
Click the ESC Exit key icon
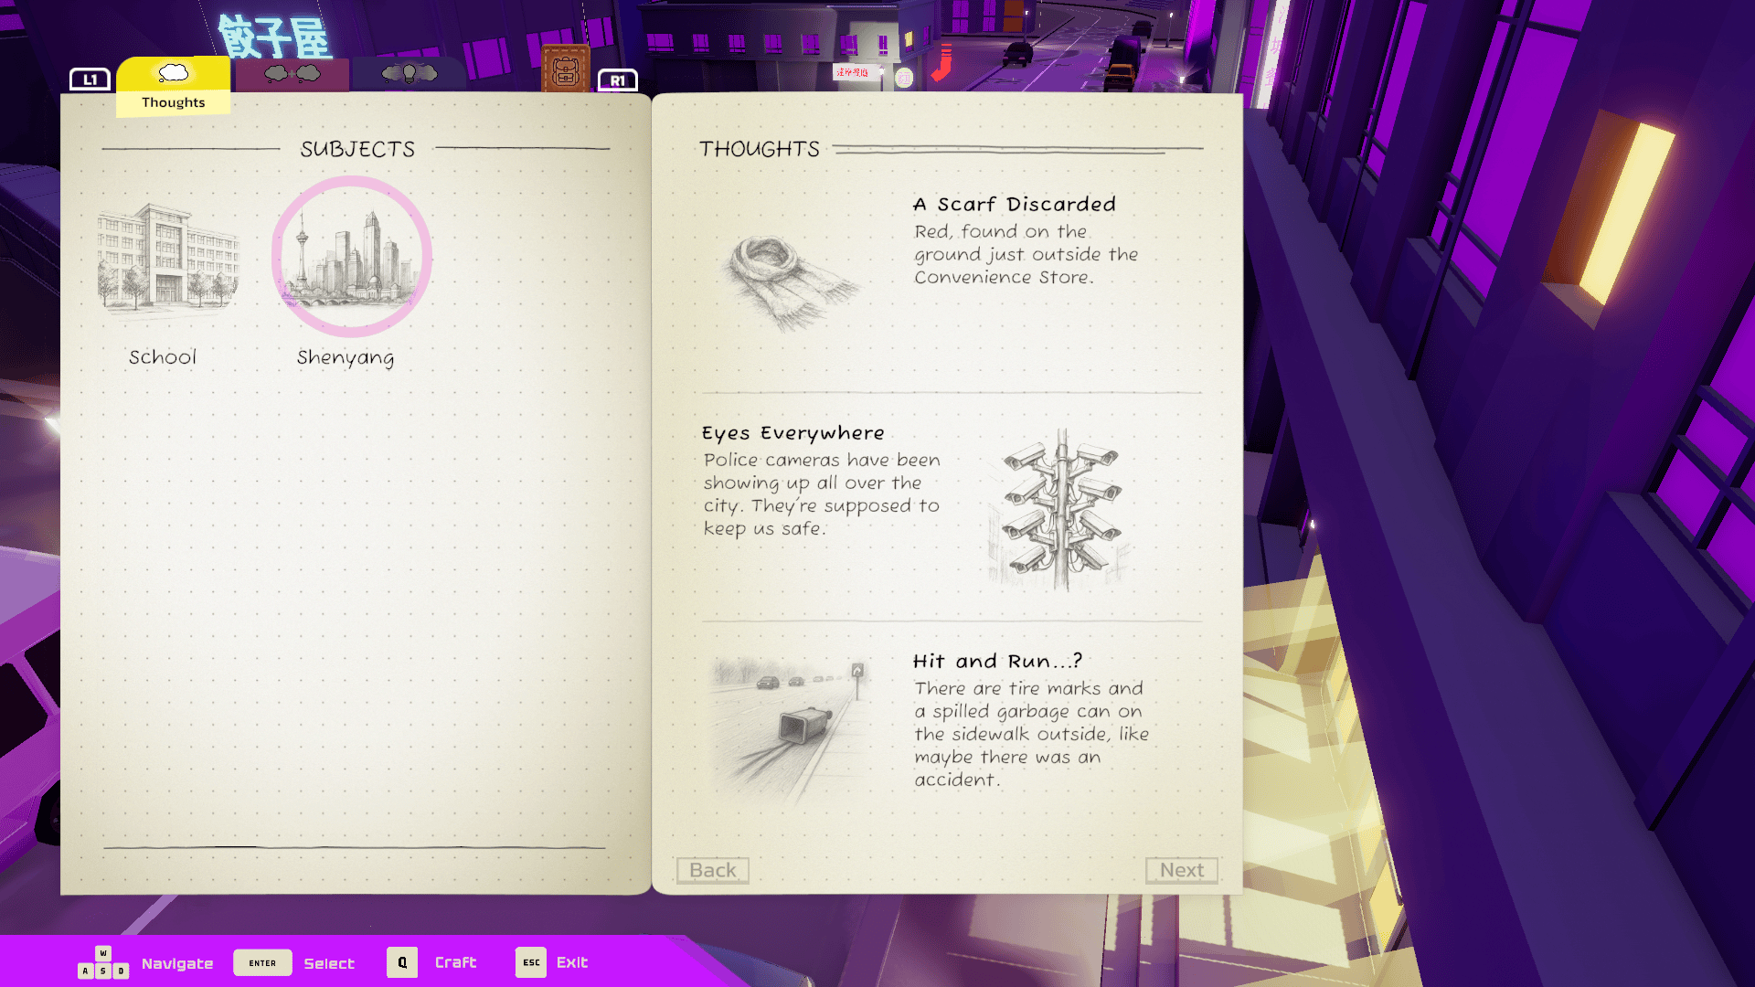530,962
